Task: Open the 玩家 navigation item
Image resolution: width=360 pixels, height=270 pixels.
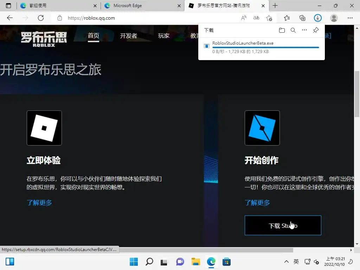Action: point(164,36)
